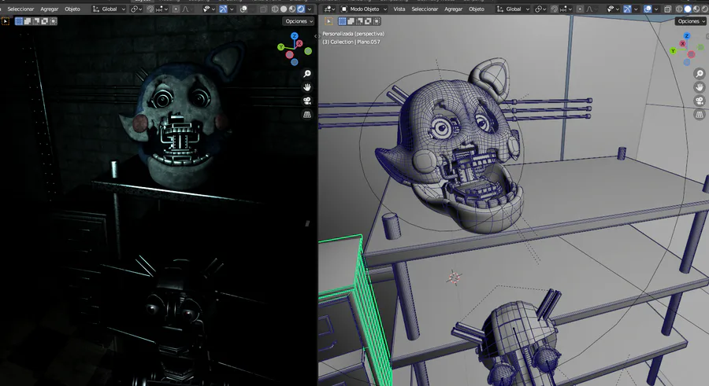Click Opciones button in left viewport
The image size is (709, 386).
(299, 21)
